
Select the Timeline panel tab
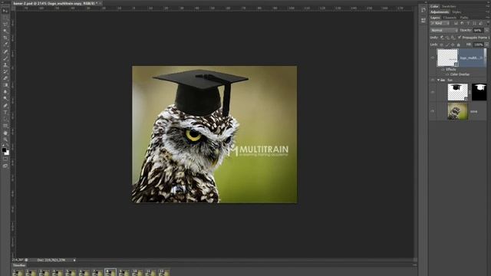19,265
